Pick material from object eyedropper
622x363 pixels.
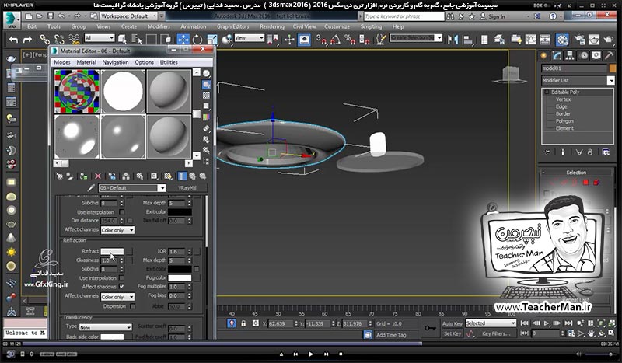click(x=91, y=187)
